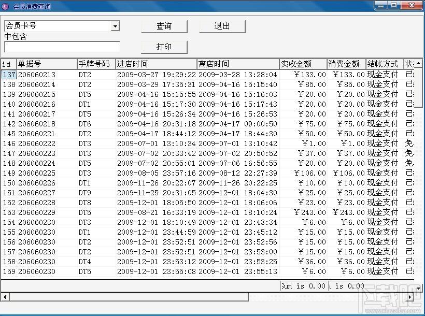425x316 pixels.
Task: Select bill number 206060215
Action: point(37,94)
